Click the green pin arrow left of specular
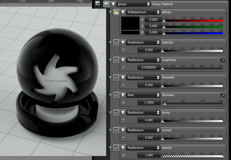 (x=110, y=42)
